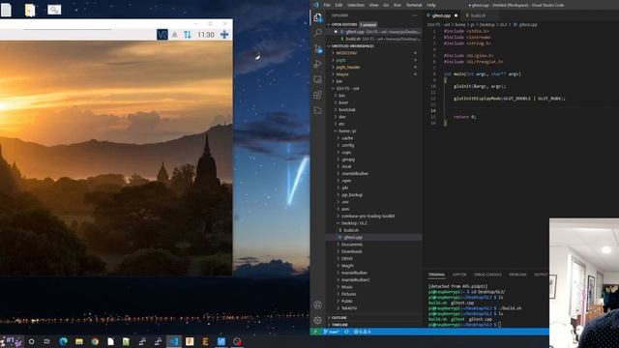Select the TERMINAL panel tab
Screen dimensions: 619x348
(436, 275)
